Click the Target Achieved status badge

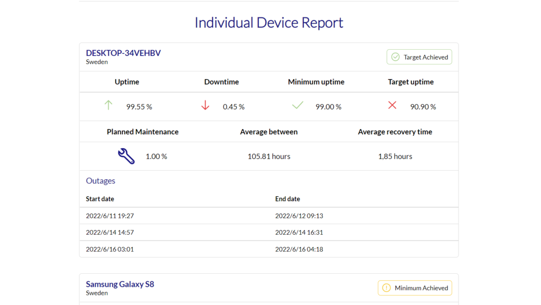(x=419, y=57)
